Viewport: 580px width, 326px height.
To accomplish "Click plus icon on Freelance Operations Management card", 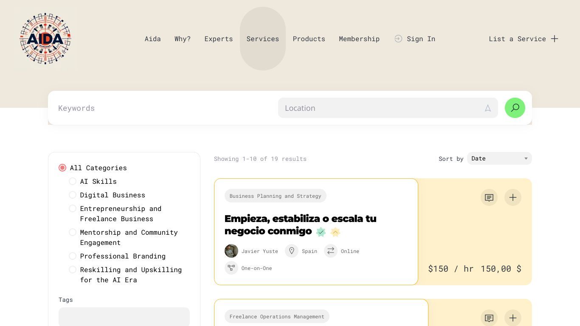I will coord(513,318).
